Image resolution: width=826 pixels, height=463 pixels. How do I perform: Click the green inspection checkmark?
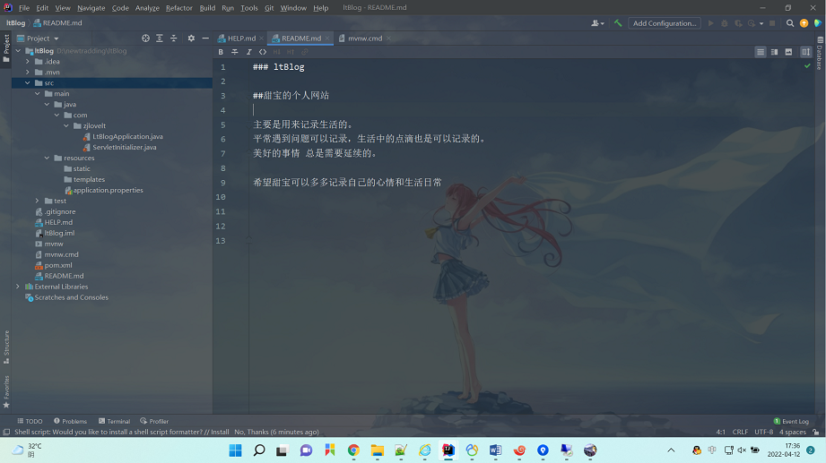pos(807,65)
